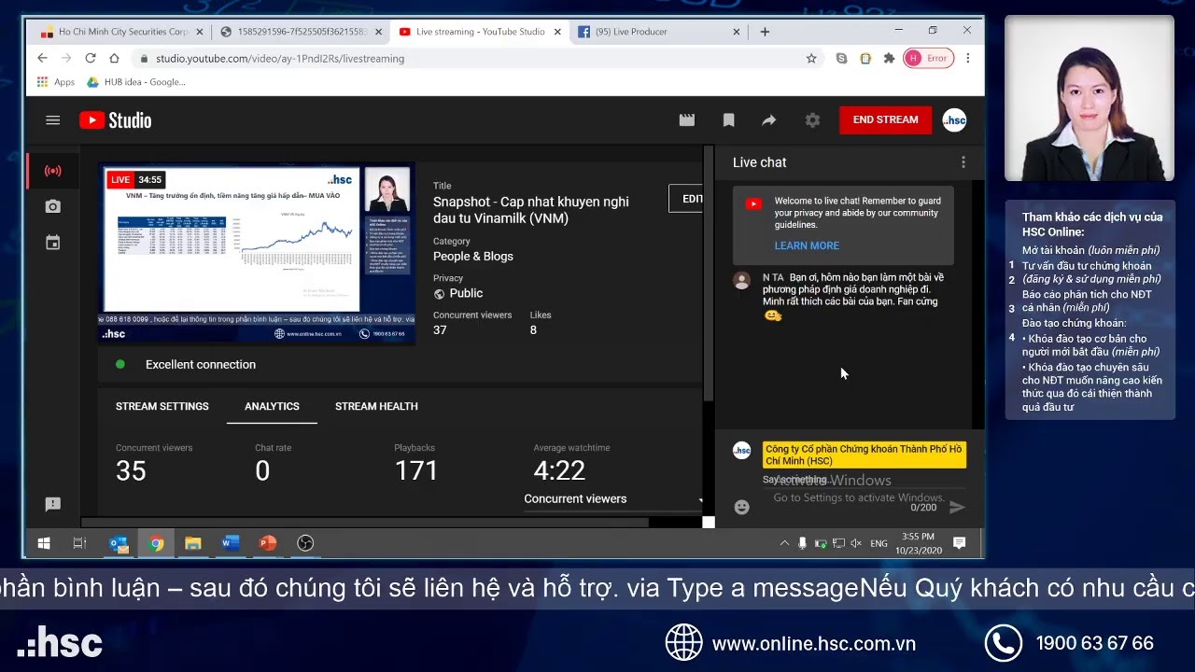
Task: Open Outlook from the taskbar
Action: point(119,543)
